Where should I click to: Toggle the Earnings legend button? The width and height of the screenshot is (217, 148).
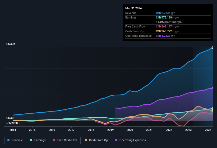[x=38, y=141]
